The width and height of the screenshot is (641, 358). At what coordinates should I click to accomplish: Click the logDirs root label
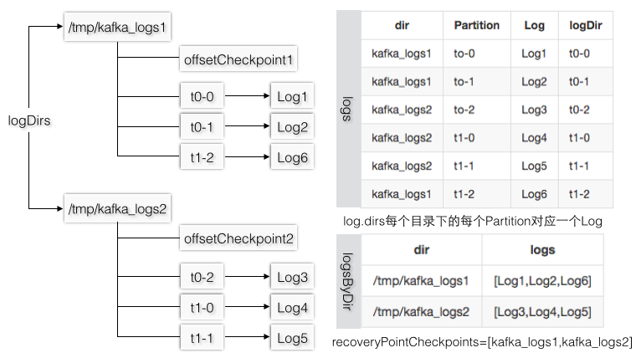pos(29,120)
